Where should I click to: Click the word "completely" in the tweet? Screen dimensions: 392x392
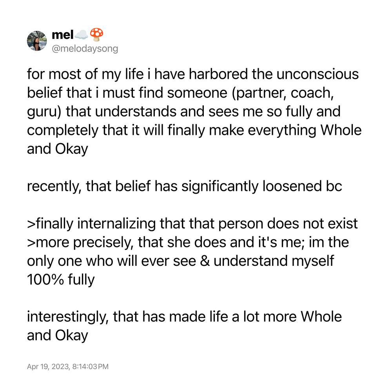[63, 130]
